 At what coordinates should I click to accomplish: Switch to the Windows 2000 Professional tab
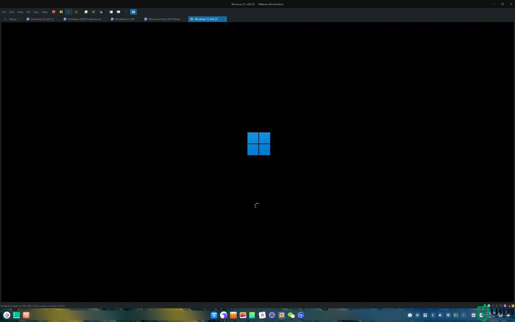pos(84,19)
